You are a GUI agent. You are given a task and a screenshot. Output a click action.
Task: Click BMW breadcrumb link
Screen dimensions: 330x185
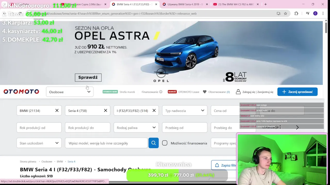(x=60, y=161)
